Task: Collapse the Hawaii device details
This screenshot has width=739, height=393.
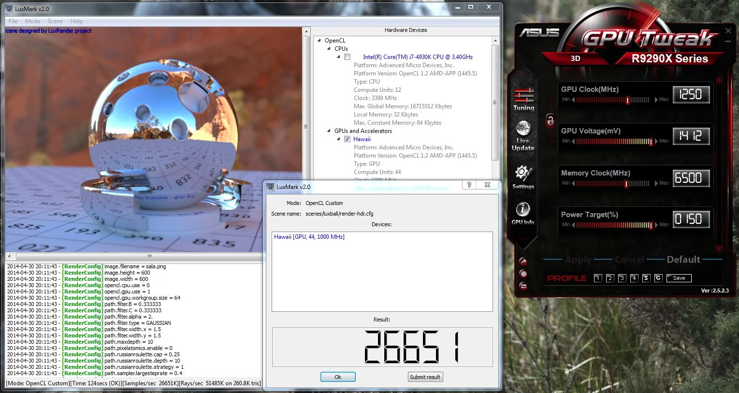Action: click(x=339, y=139)
